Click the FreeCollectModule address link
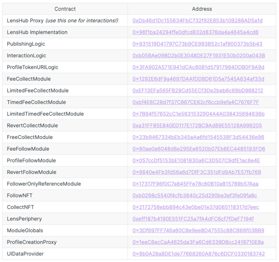The height and width of the screenshot is (262, 279). 198,137
